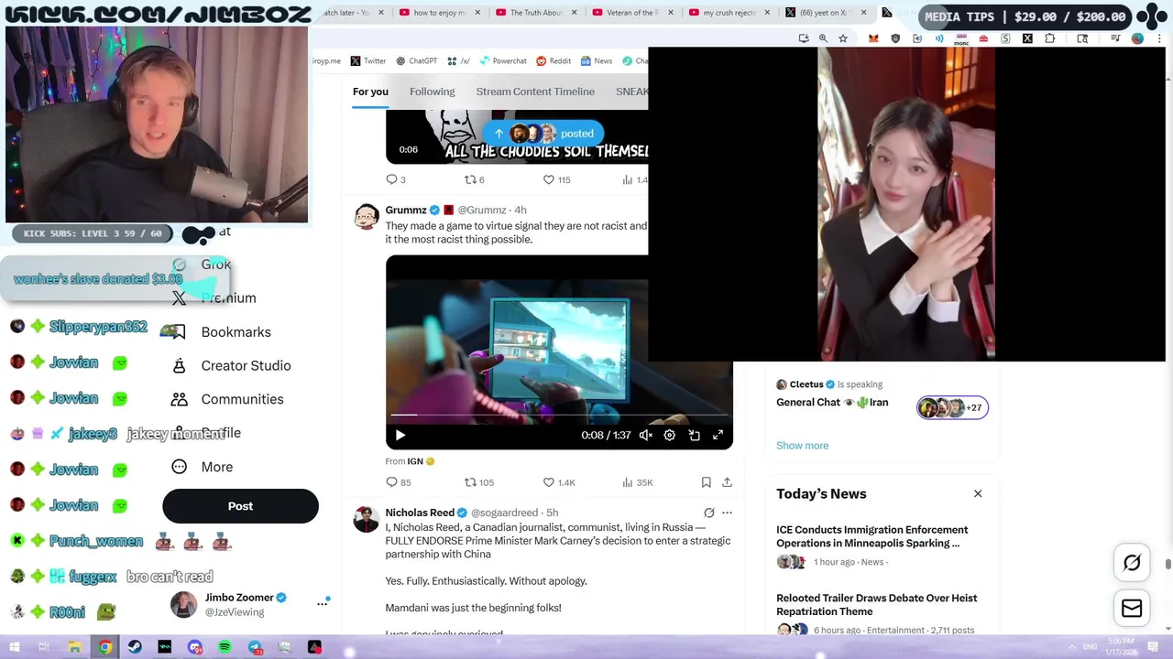Close the 'Veteran of the' browser tab

click(x=669, y=13)
